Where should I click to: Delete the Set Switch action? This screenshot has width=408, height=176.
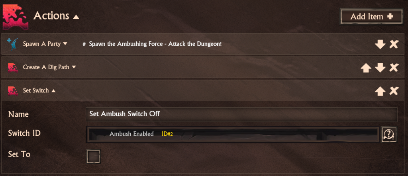click(394, 91)
